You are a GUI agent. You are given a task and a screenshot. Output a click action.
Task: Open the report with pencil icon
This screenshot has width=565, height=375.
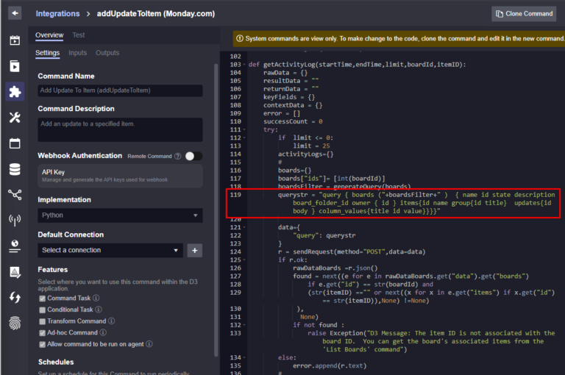tap(15, 272)
